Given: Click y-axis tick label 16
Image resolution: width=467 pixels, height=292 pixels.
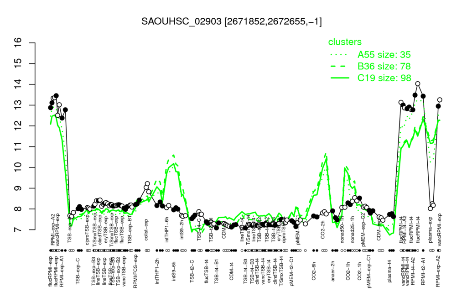Looking at the screenshot, I should click(18, 43).
